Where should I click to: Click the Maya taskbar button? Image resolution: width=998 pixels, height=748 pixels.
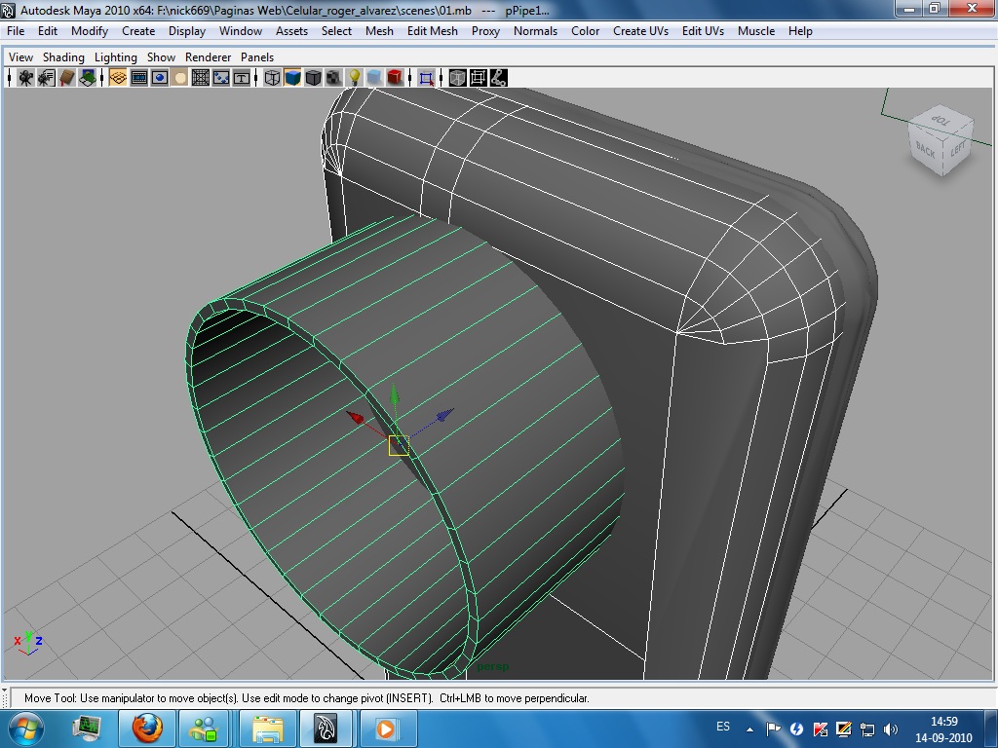326,729
